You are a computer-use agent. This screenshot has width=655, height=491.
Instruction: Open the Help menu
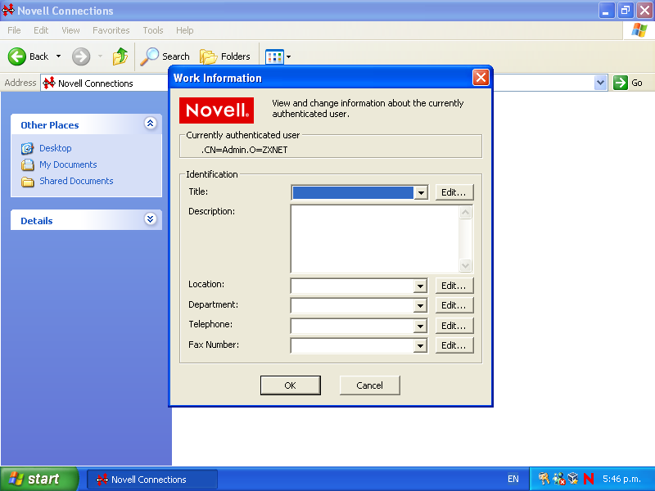185,30
